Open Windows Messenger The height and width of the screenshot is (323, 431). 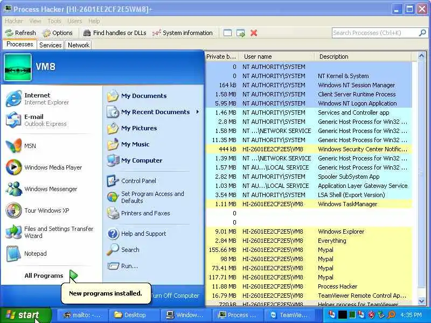52,189
